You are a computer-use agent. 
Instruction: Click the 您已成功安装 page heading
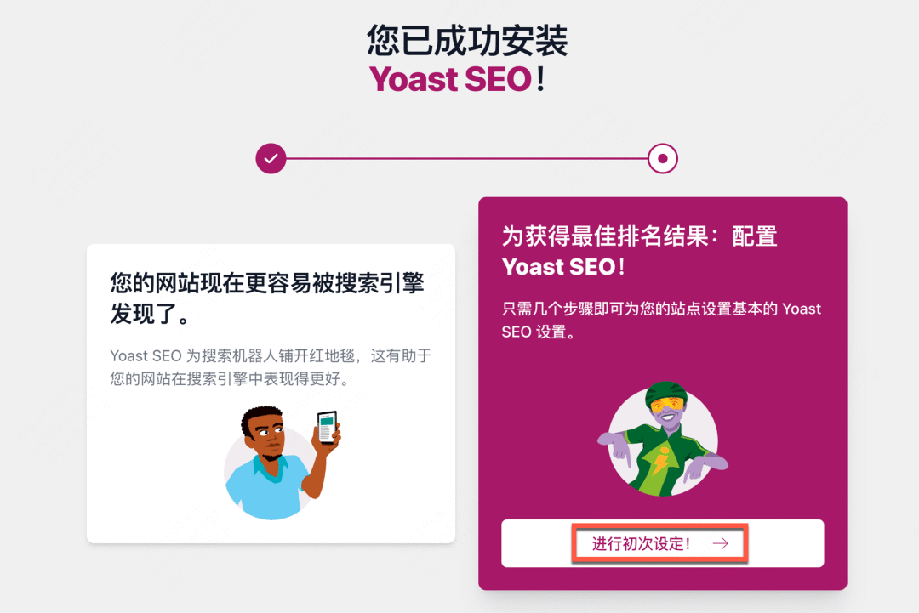[467, 41]
